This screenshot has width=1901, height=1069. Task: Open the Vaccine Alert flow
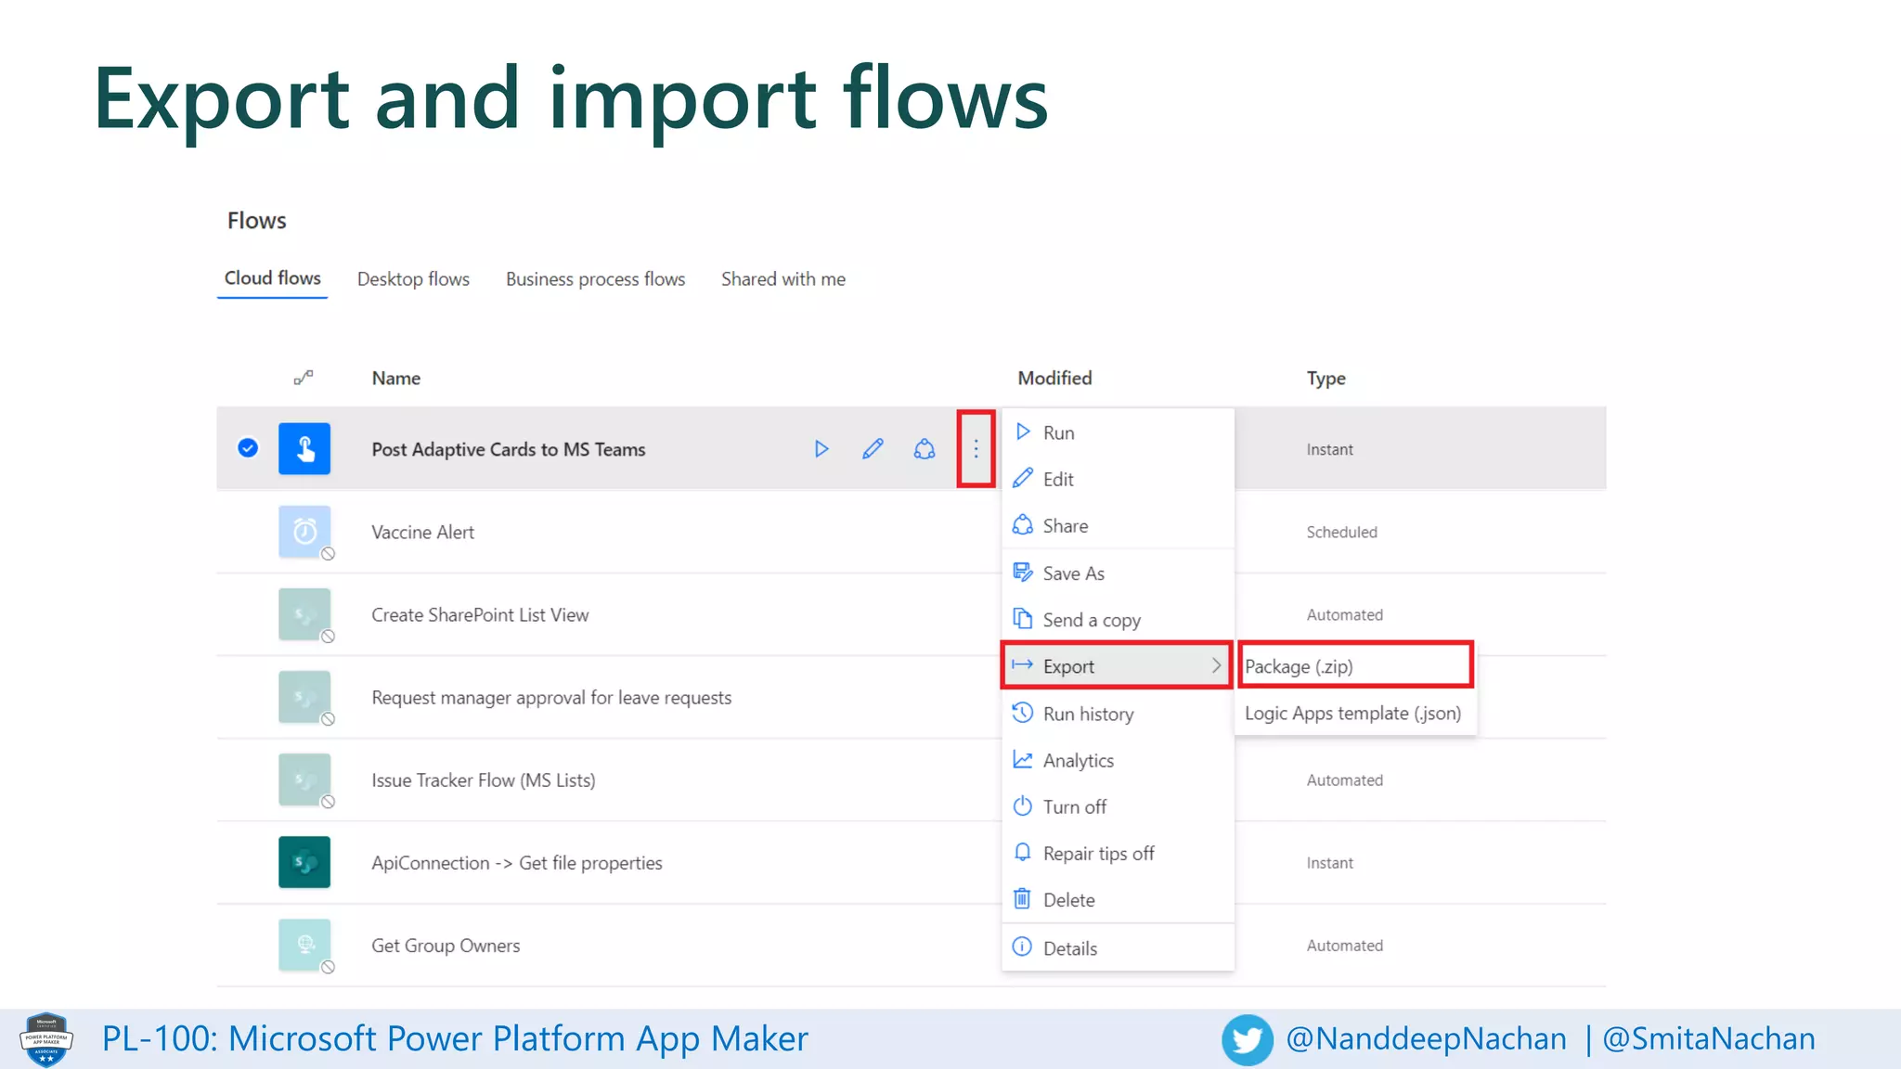pos(422,532)
